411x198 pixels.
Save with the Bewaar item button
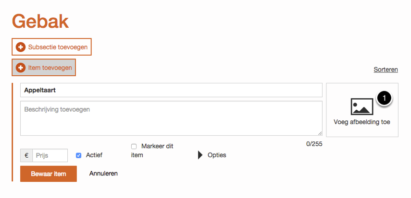49,174
